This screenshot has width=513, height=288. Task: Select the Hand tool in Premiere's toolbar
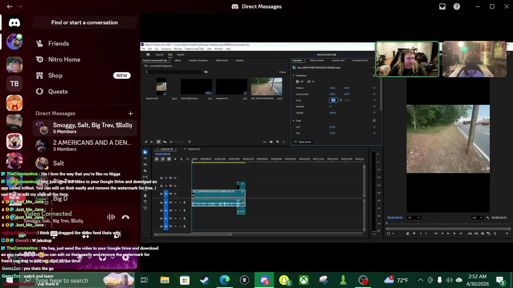pos(145,195)
